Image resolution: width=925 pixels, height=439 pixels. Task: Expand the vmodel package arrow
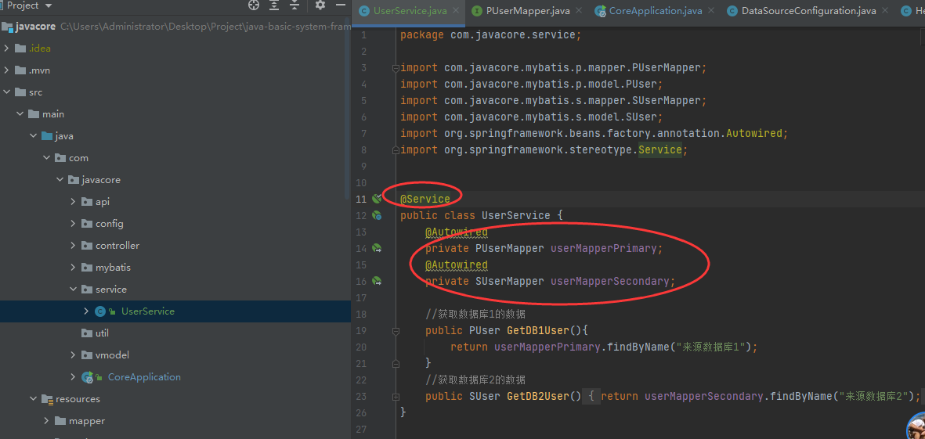coord(73,355)
